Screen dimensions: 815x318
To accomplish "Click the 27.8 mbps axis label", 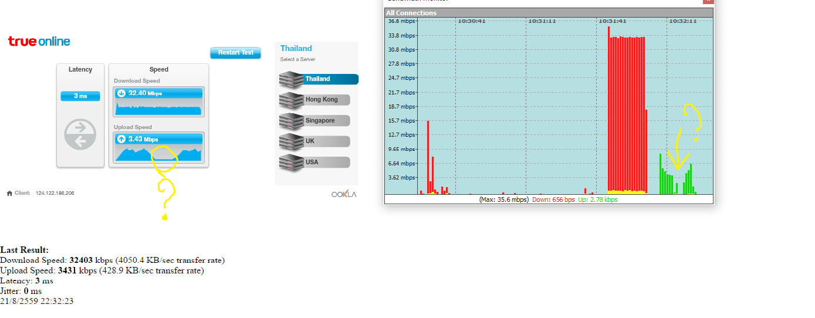I will (401, 64).
